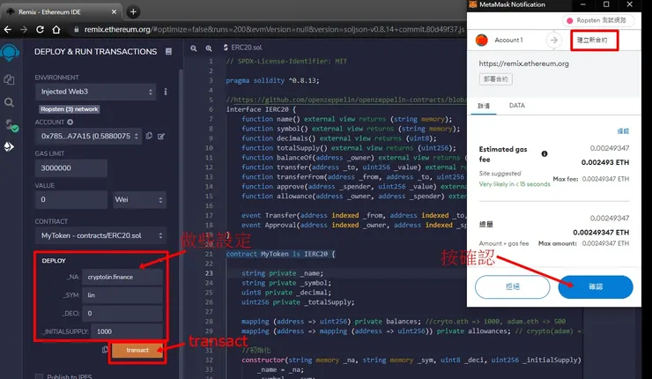Screen dimensions: 652x379
Task: Reload the Remix page
Action: point(40,30)
